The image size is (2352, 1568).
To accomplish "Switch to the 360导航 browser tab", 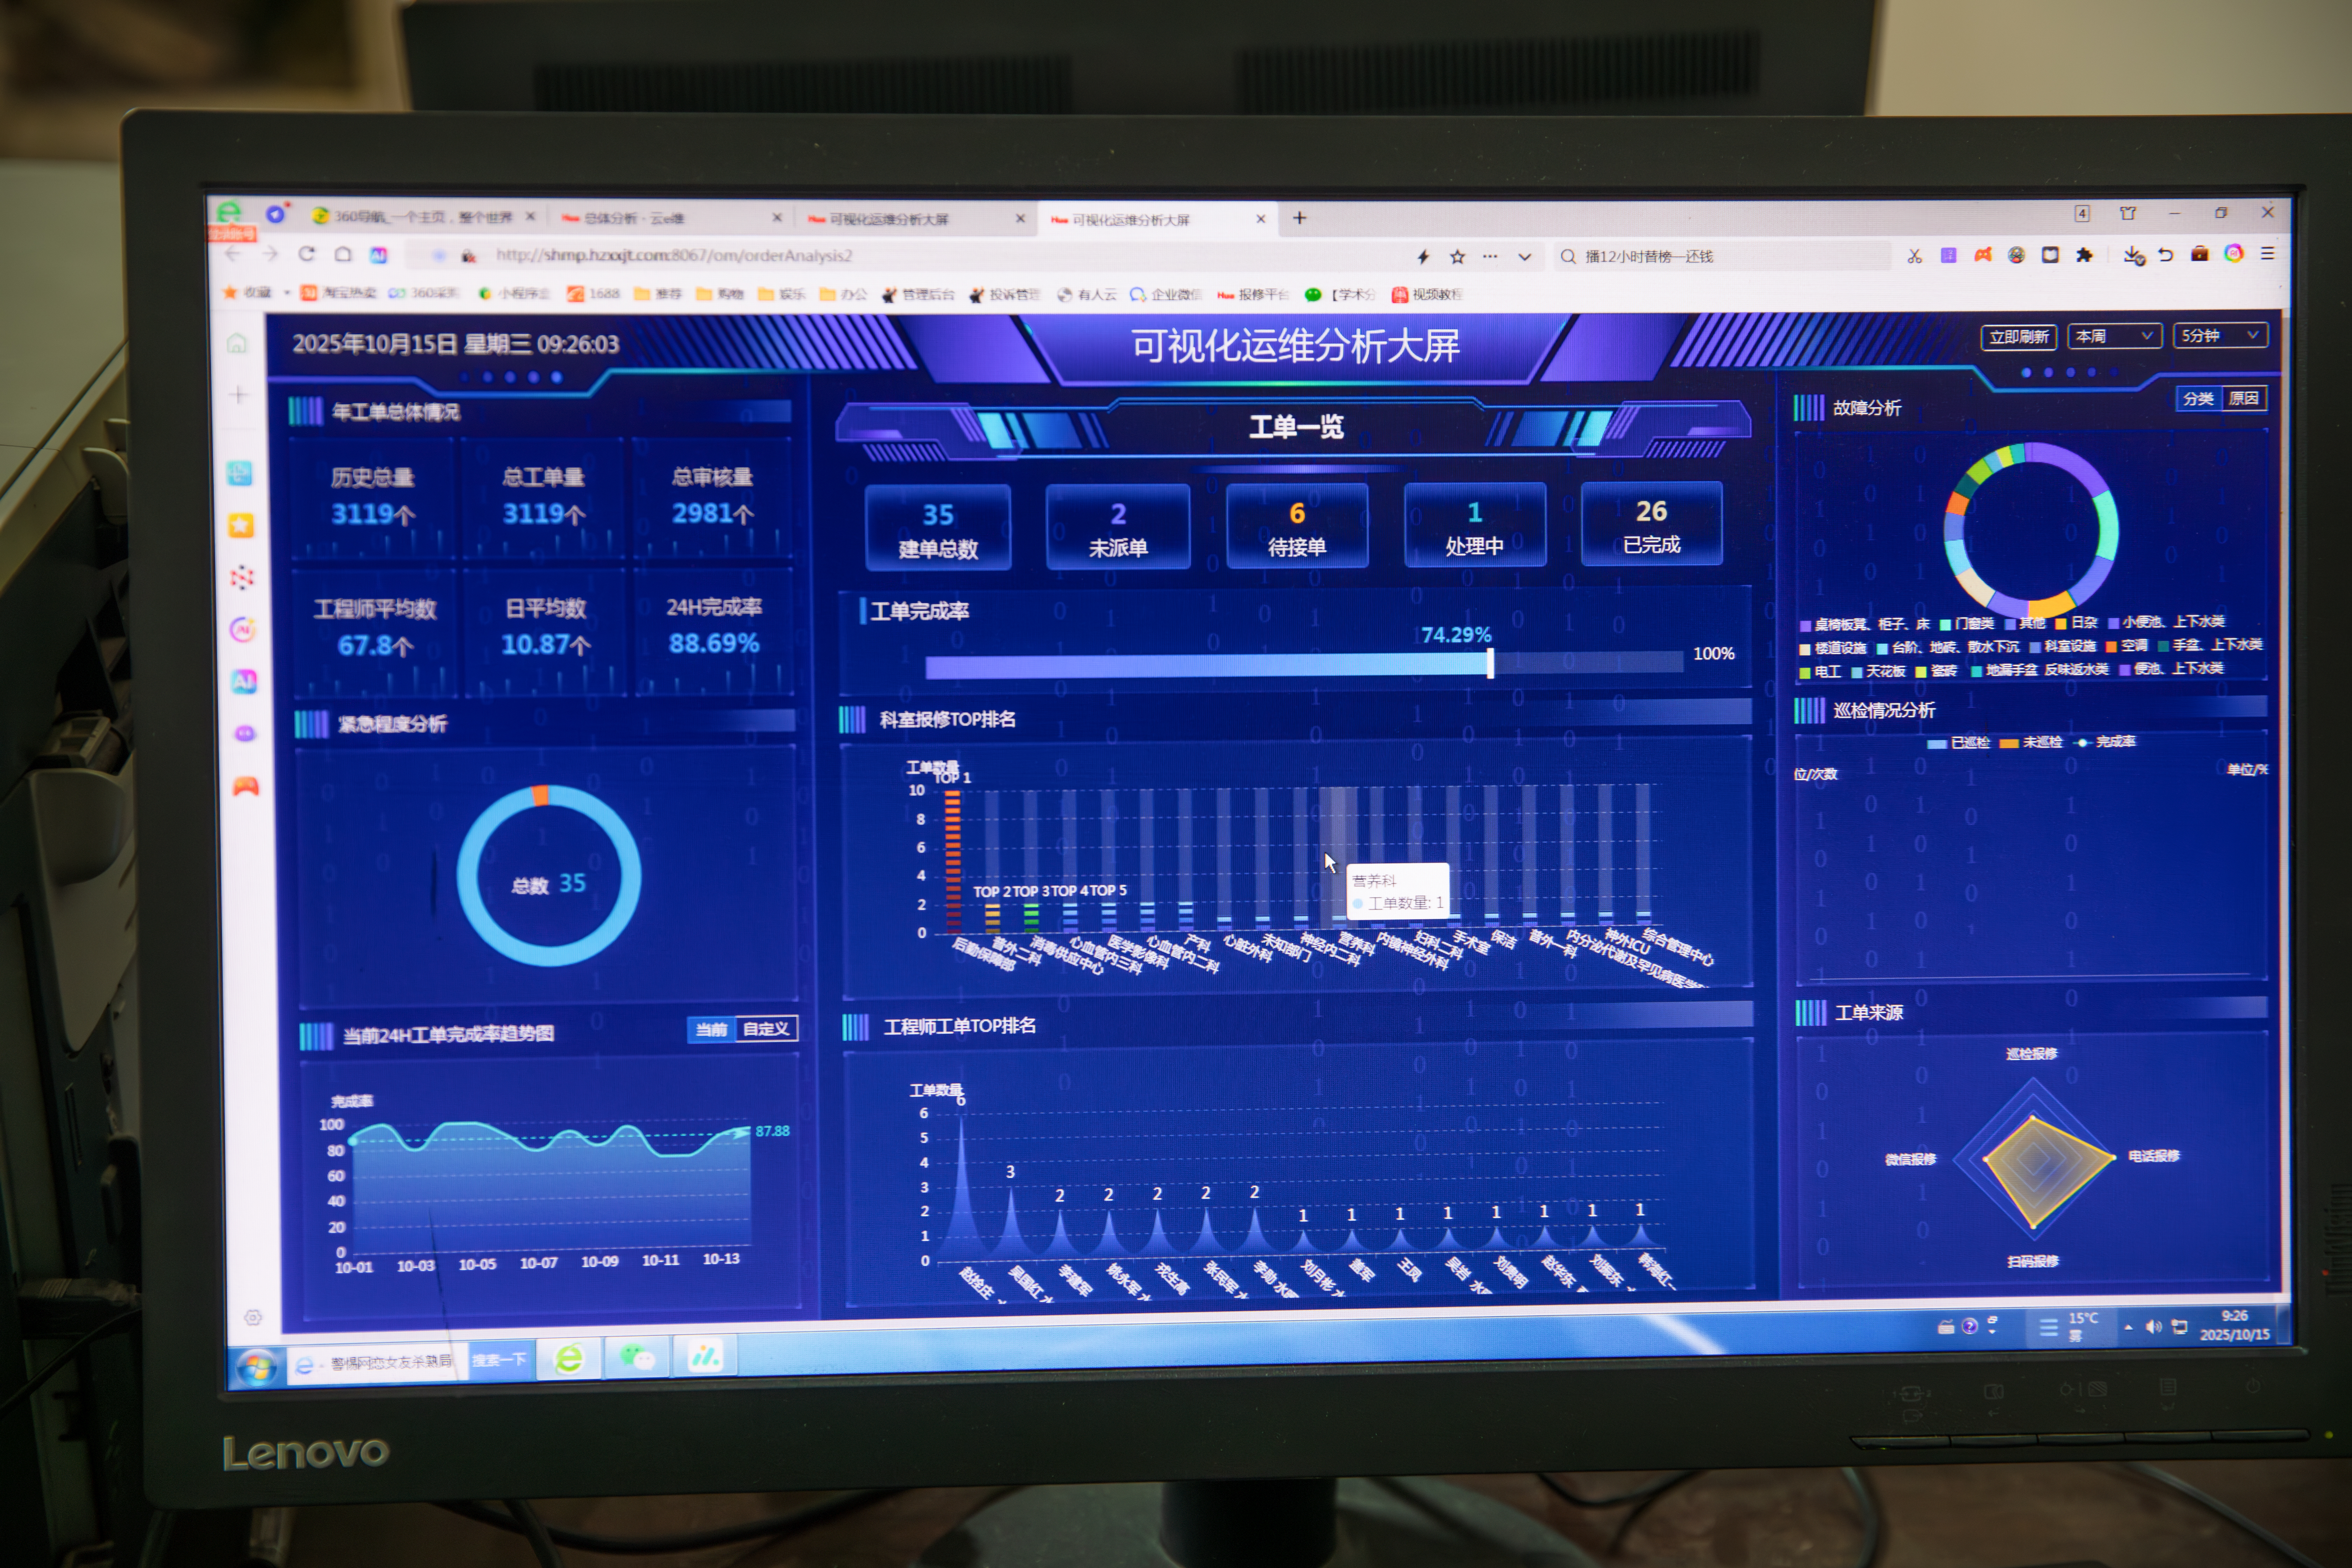I will pos(420,217).
